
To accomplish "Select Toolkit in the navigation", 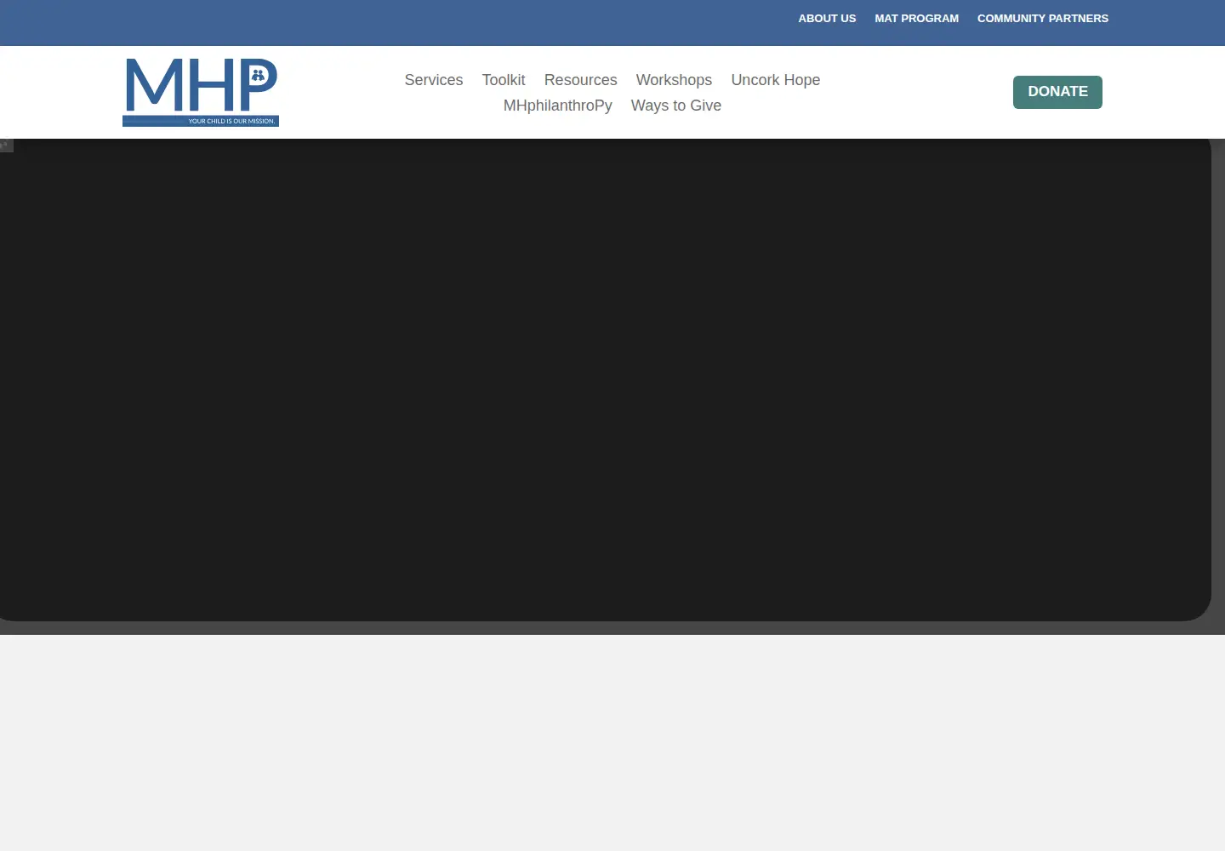I will coord(504,80).
